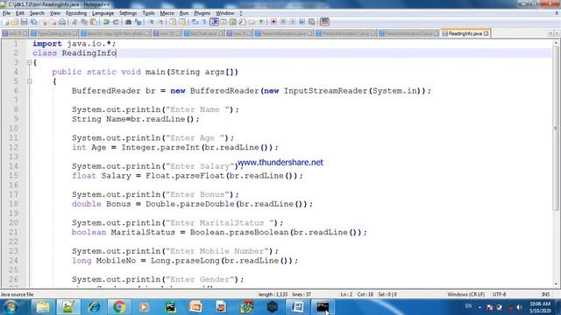Open PyCharm from the taskbar
This screenshot has width=561, height=315.
click(171, 307)
